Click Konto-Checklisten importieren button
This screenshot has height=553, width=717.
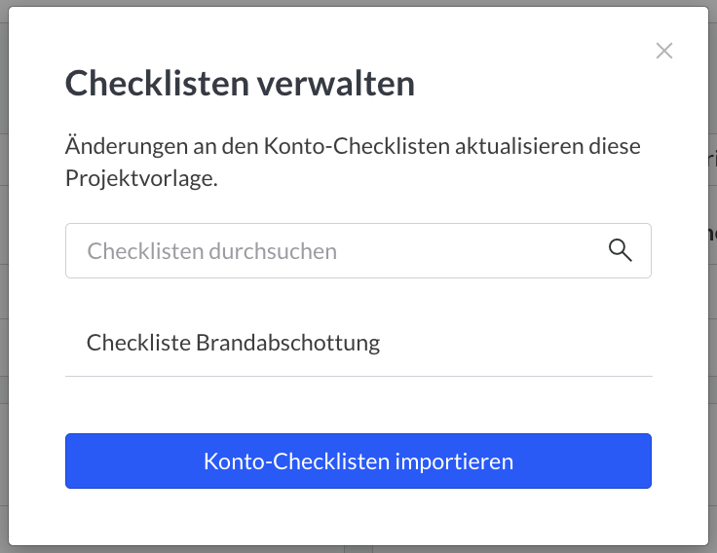358,461
